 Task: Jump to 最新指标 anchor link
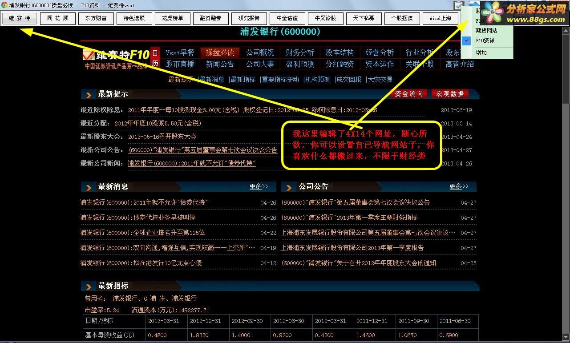(243, 80)
